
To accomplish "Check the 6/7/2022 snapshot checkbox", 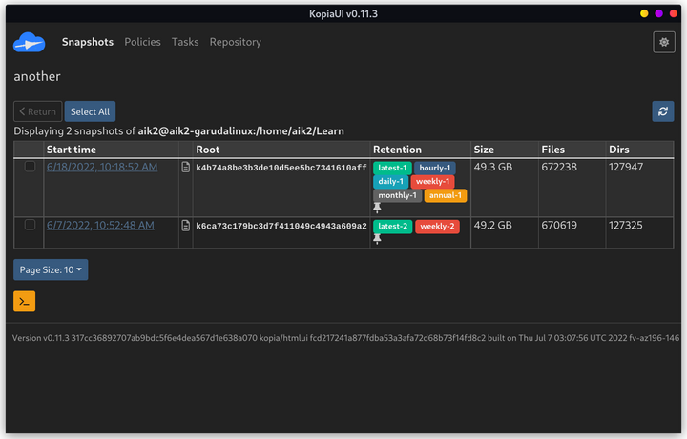I will click(x=30, y=225).
